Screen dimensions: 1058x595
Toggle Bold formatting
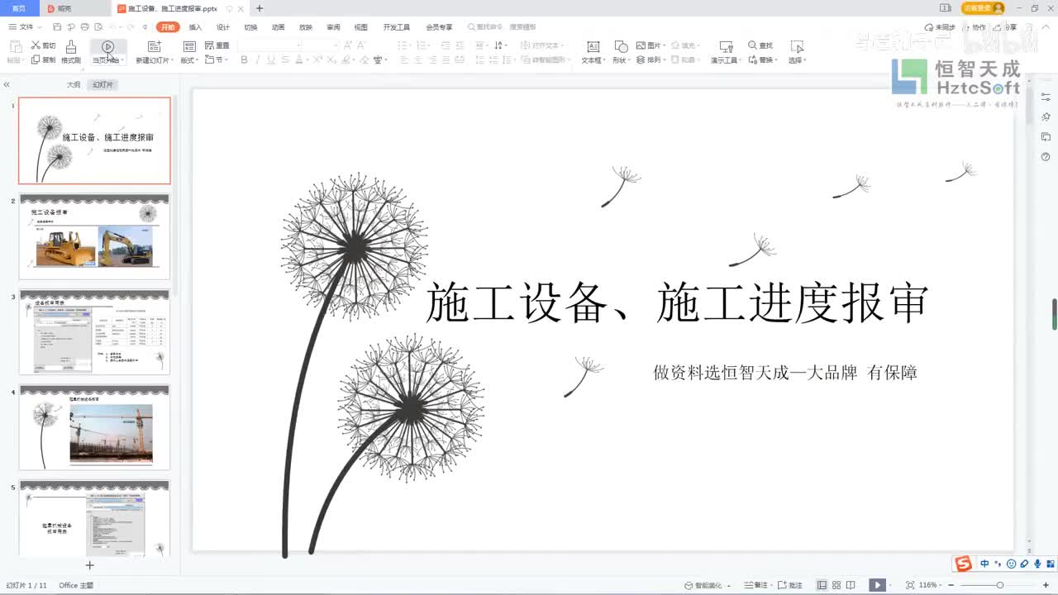244,59
